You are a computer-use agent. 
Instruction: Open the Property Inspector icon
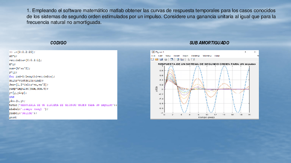(x=193, y=59)
